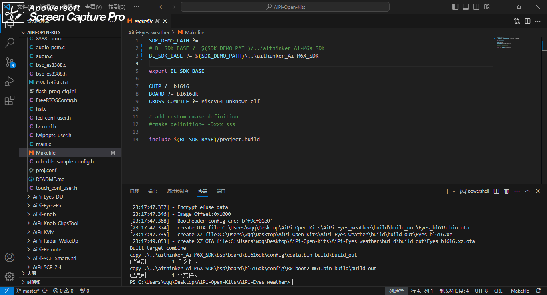This screenshot has height=295, width=547.
Task: Expand the 大纲 outline section
Action: pos(70,273)
